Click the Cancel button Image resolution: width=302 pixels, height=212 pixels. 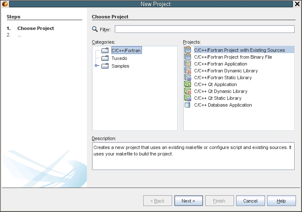[250, 201]
